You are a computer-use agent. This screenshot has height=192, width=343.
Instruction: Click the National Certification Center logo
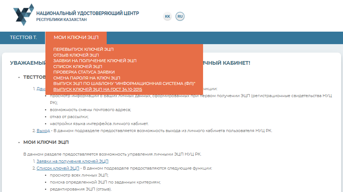pyautogui.click(x=23, y=14)
